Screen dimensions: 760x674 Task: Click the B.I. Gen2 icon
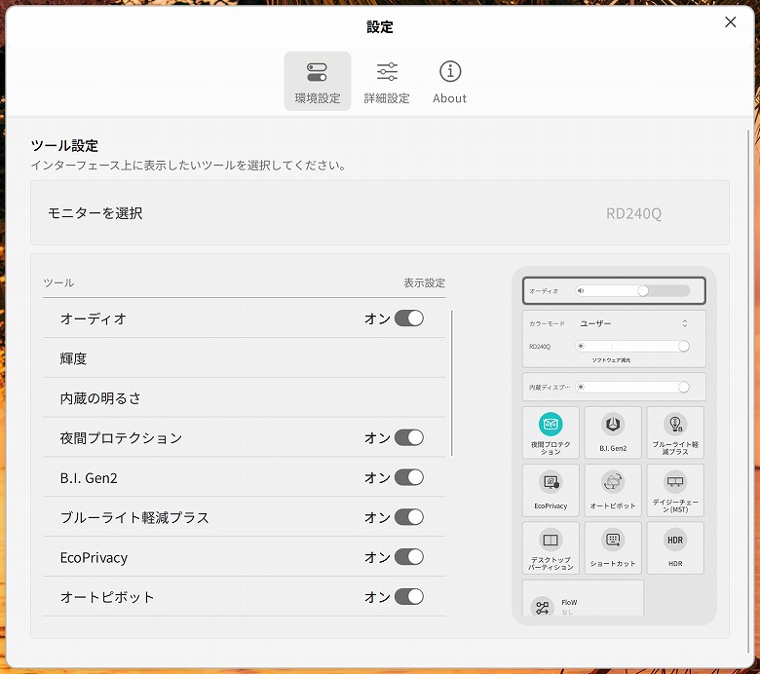613,425
